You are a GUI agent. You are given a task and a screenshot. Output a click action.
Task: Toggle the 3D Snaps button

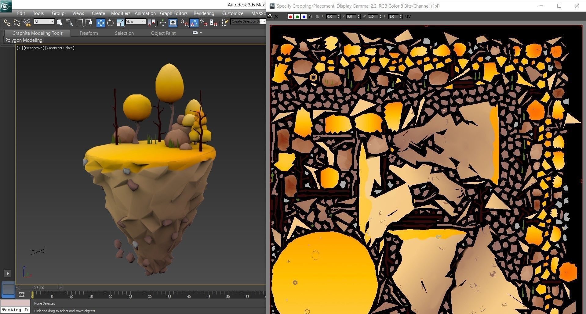tap(184, 23)
